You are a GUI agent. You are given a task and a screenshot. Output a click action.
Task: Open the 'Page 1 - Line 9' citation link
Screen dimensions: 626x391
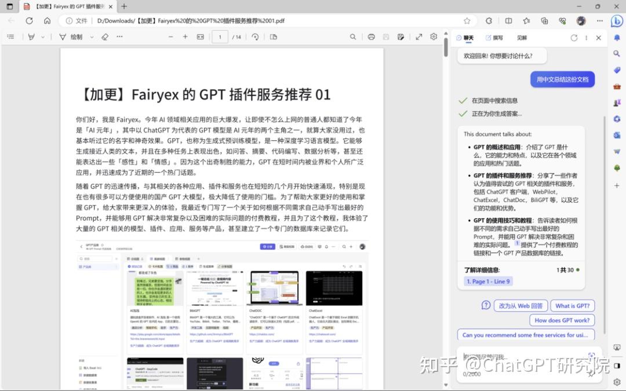point(488,282)
